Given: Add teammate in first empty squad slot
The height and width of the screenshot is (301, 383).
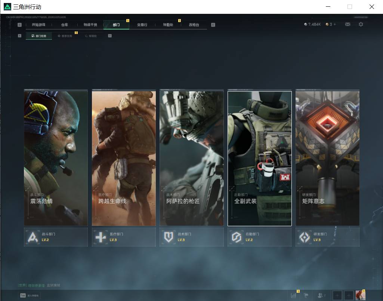Looking at the screenshot, I should click(x=337, y=295).
